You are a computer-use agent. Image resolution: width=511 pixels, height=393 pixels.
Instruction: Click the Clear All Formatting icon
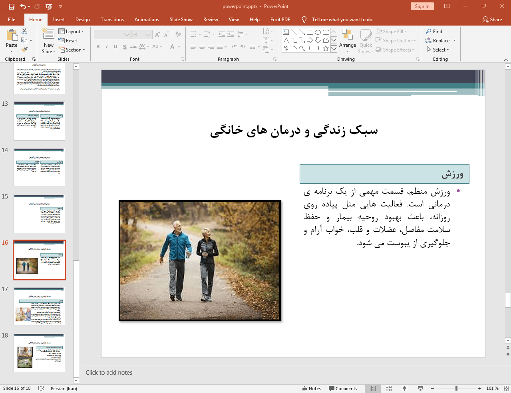click(x=178, y=34)
